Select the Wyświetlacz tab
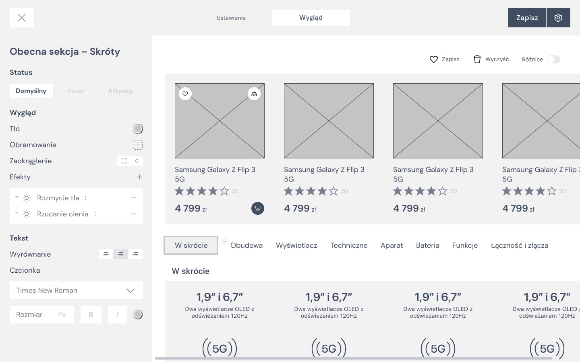Image resolution: width=580 pixels, height=362 pixels. 296,245
